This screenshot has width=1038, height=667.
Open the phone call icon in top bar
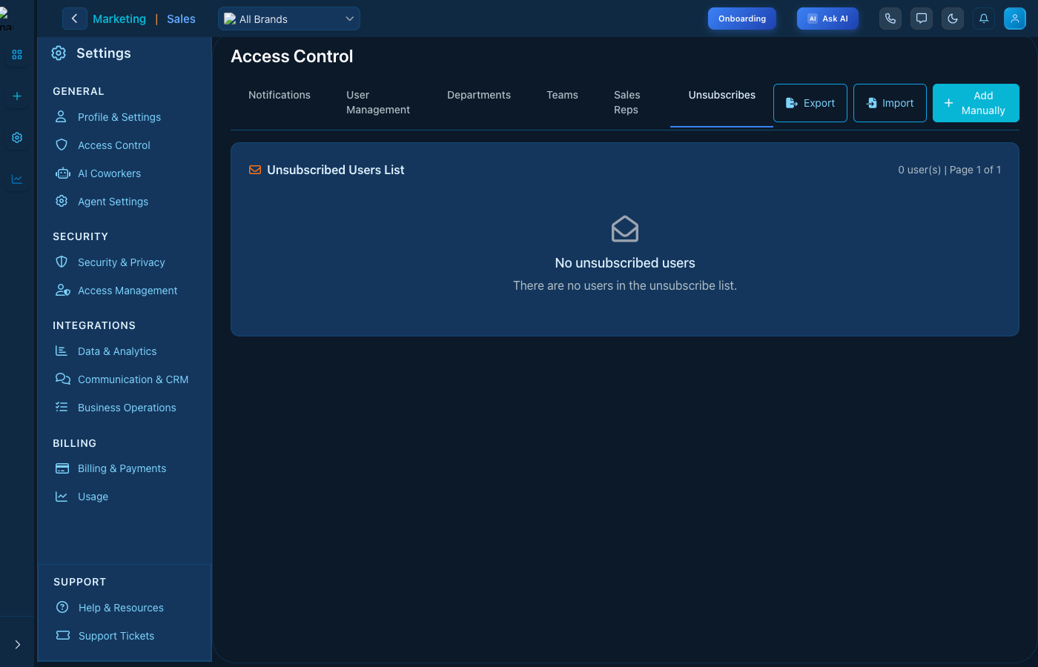890,19
